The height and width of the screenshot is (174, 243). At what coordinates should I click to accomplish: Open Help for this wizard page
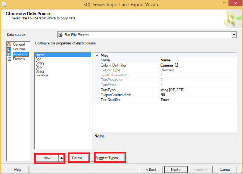pos(18,170)
